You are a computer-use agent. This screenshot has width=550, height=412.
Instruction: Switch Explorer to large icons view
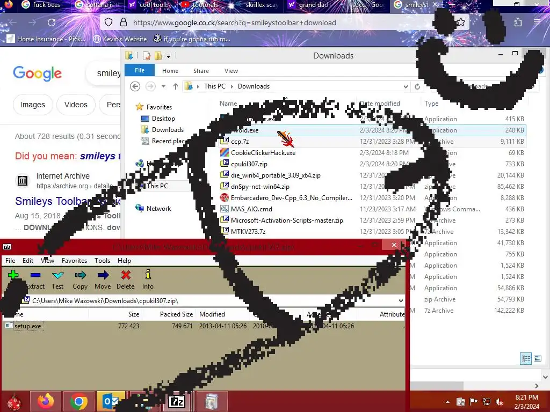537,358
